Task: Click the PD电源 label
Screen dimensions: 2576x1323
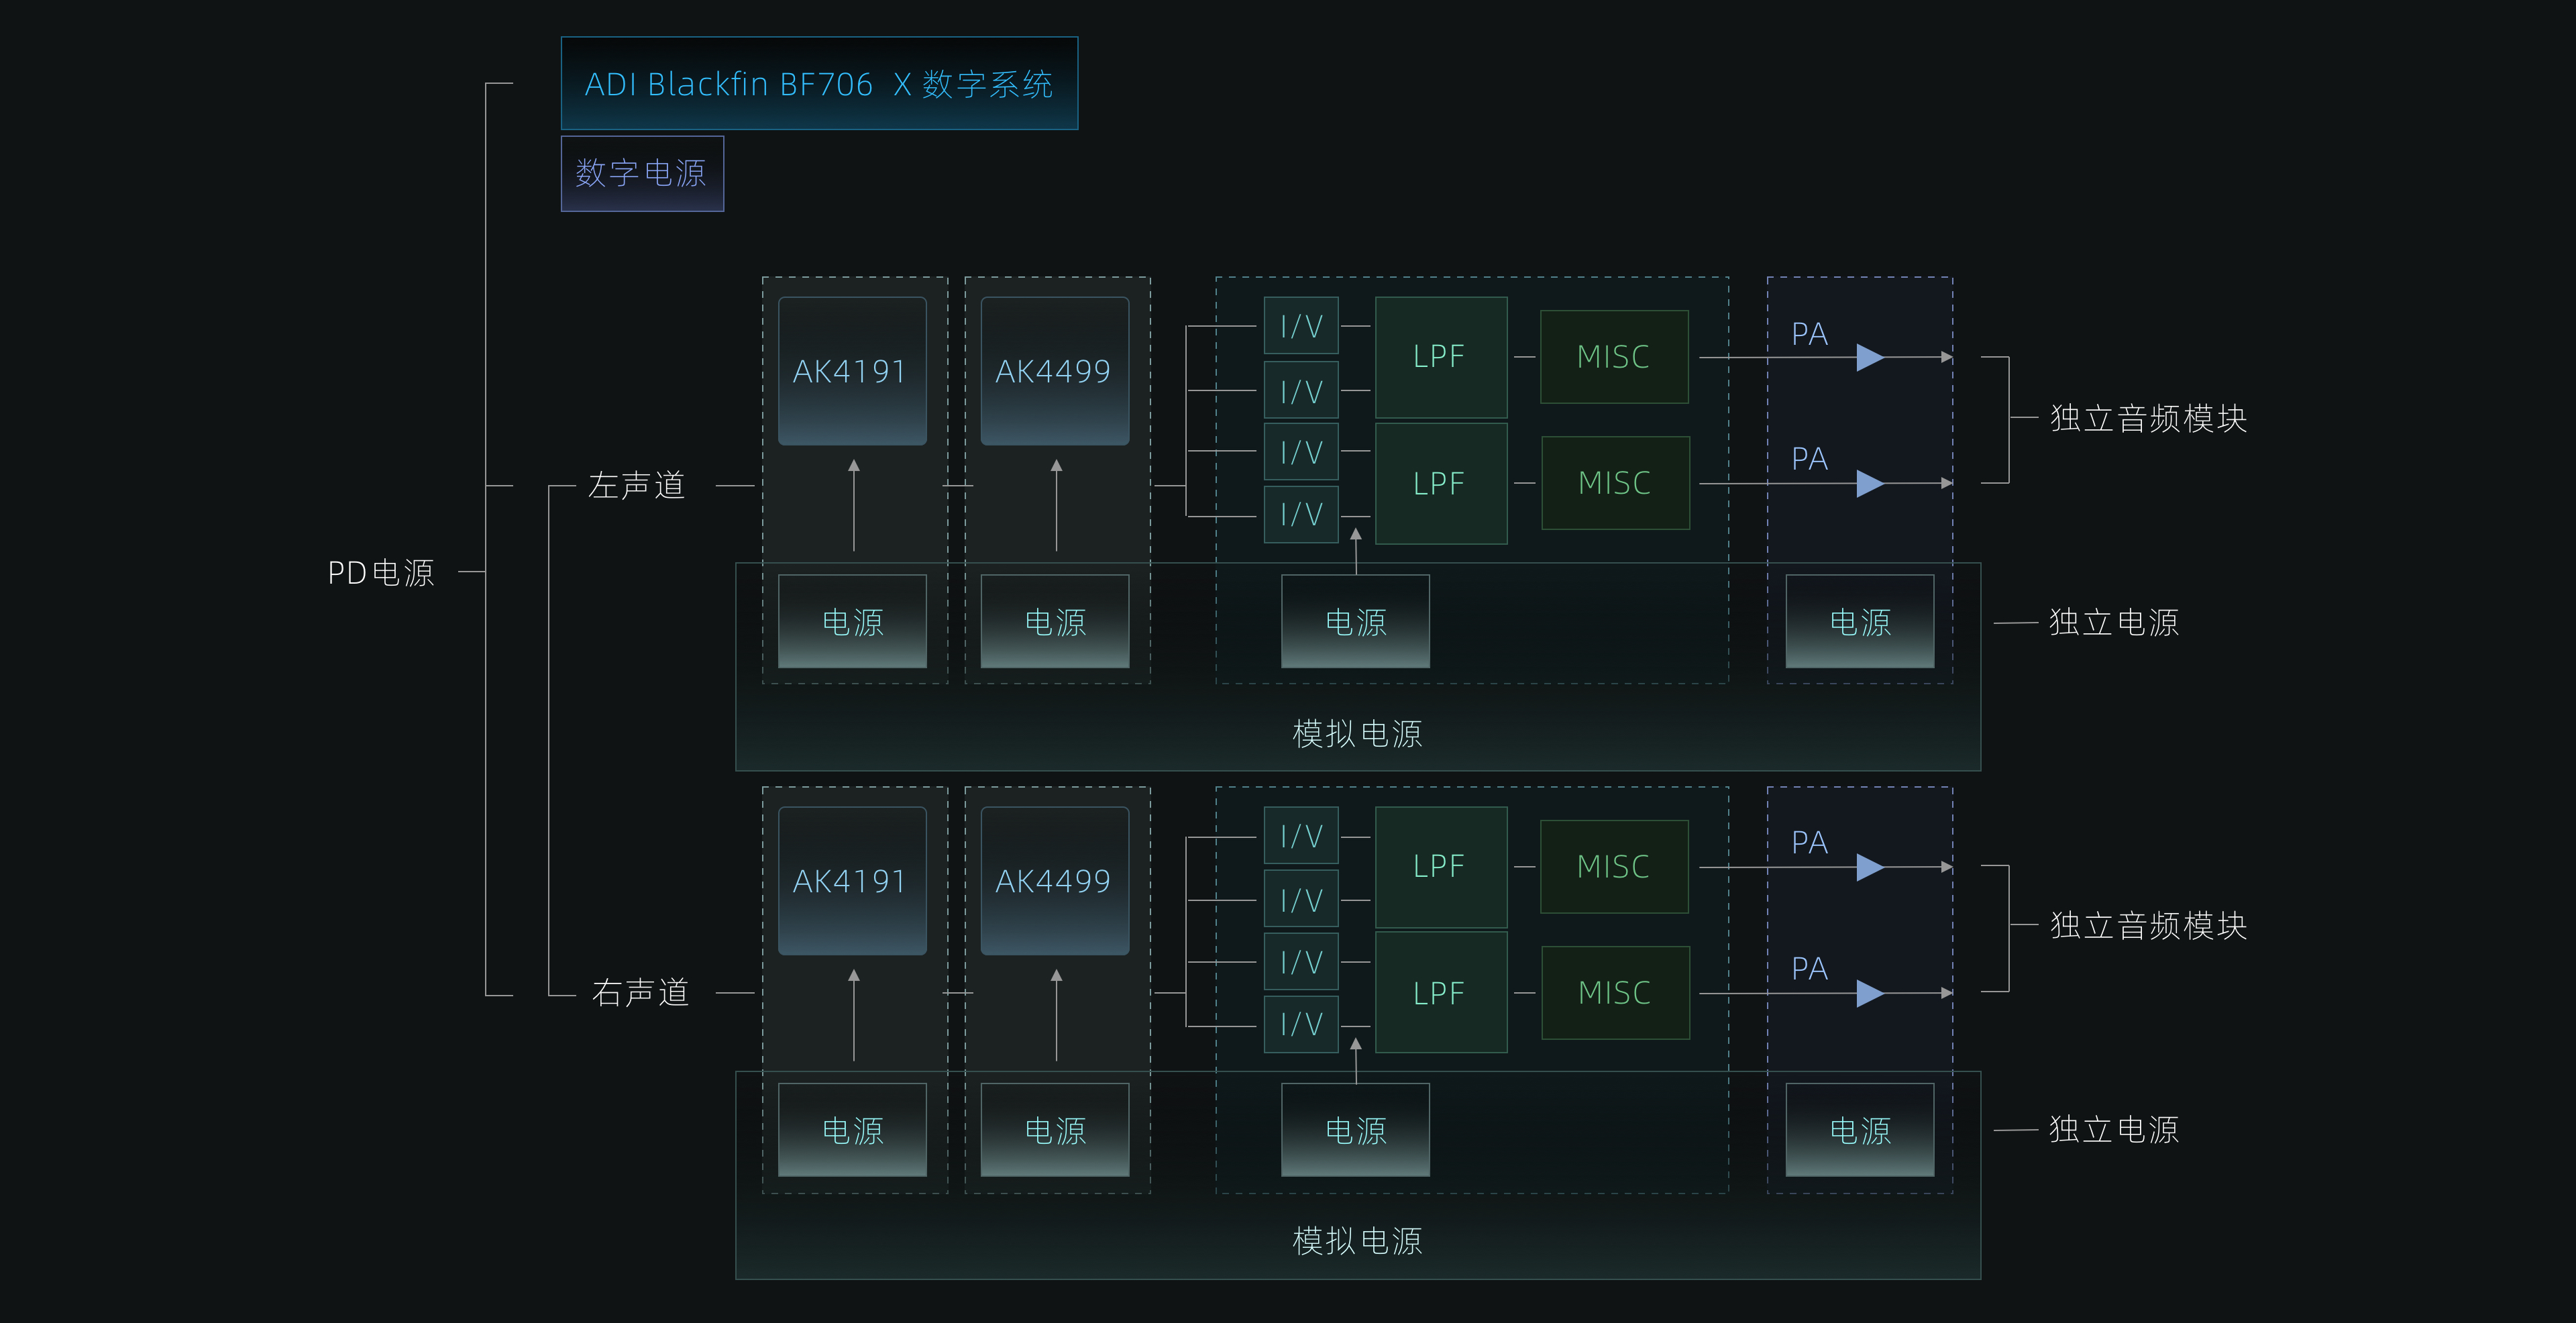Action: [381, 573]
